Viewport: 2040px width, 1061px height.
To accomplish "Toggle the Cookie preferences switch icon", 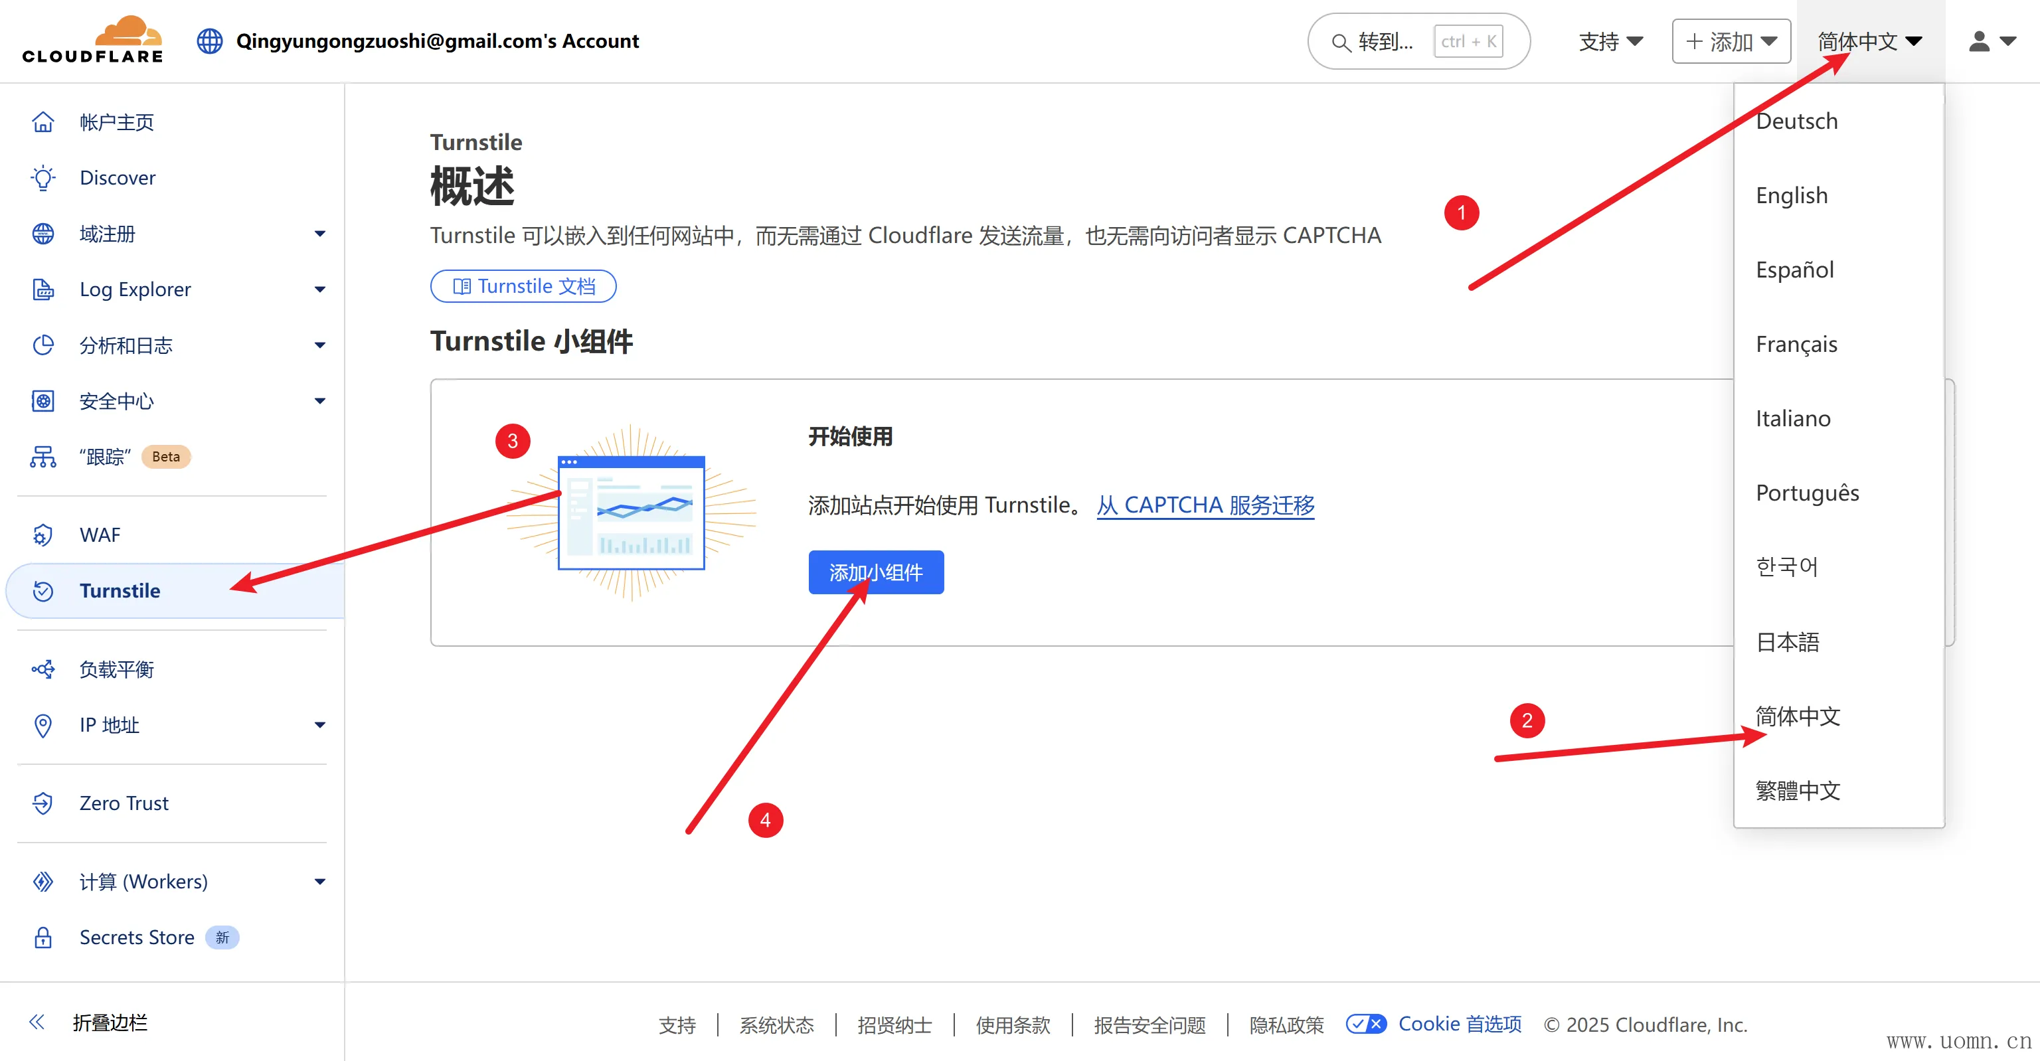I will (1365, 1024).
